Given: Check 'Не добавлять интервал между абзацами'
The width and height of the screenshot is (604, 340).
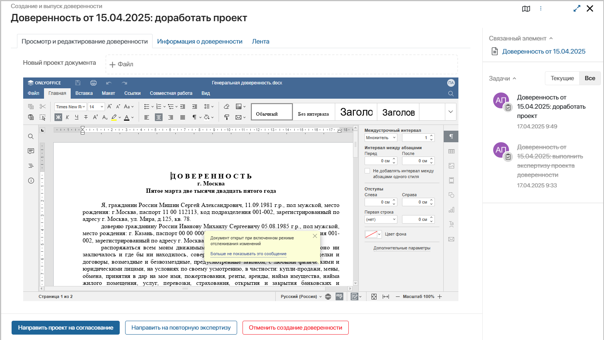Looking at the screenshot, I should (x=367, y=171).
